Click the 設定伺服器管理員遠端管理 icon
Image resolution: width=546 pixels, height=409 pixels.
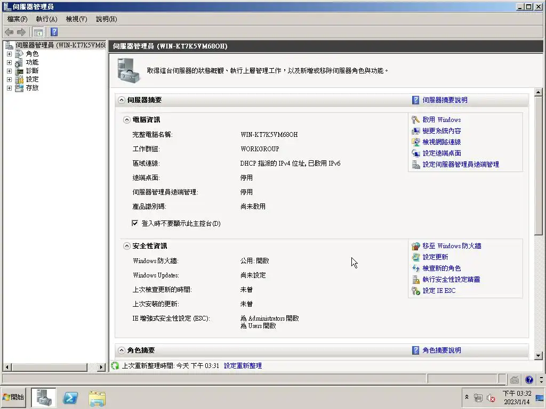point(415,164)
